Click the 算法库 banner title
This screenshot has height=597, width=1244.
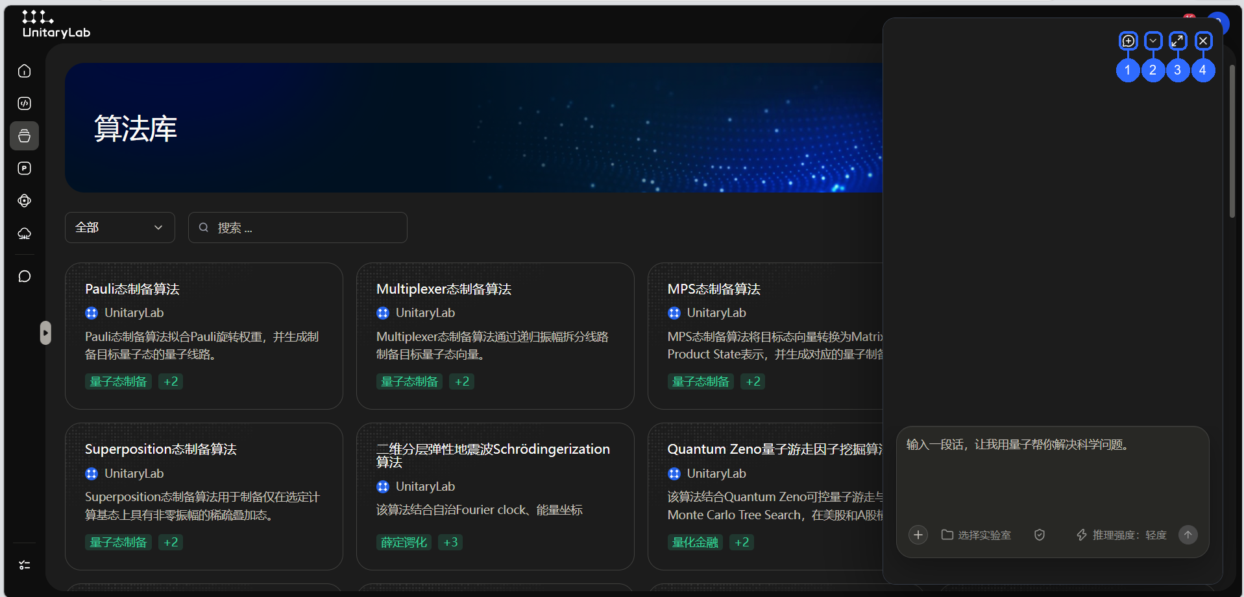pos(136,128)
